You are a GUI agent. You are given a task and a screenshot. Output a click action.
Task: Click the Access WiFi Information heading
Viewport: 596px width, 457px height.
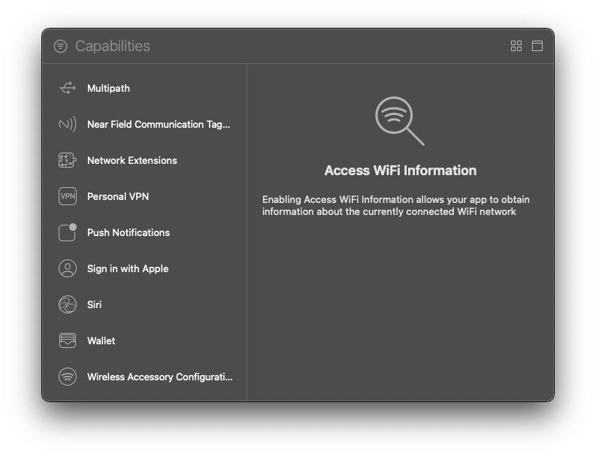(x=401, y=171)
